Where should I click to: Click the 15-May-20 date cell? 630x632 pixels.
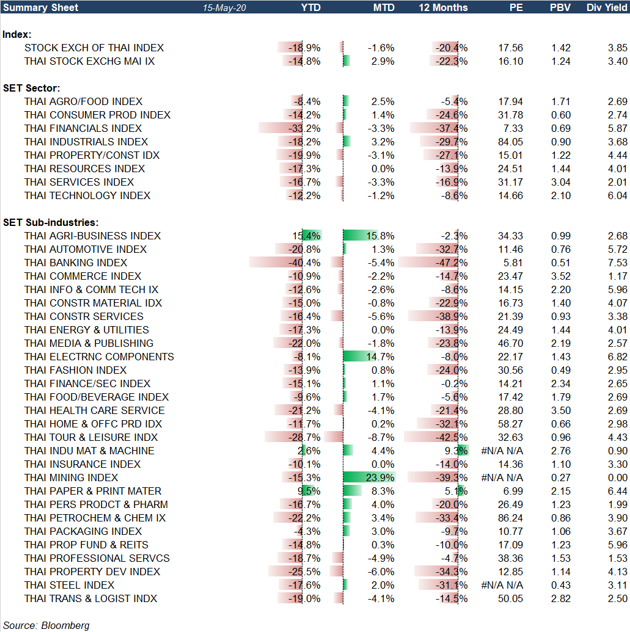coord(224,8)
